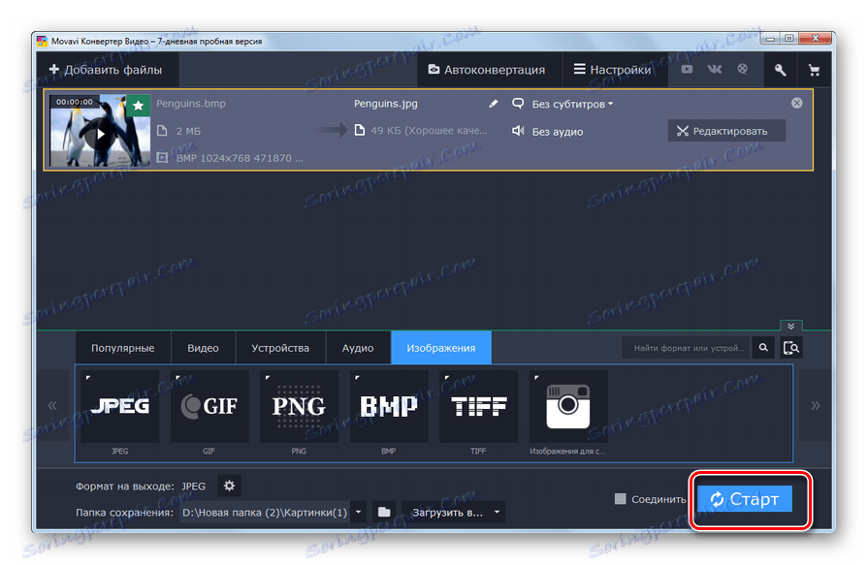The height and width of the screenshot is (565, 868).
Task: Choose the social network images camera tile
Action: click(x=568, y=407)
